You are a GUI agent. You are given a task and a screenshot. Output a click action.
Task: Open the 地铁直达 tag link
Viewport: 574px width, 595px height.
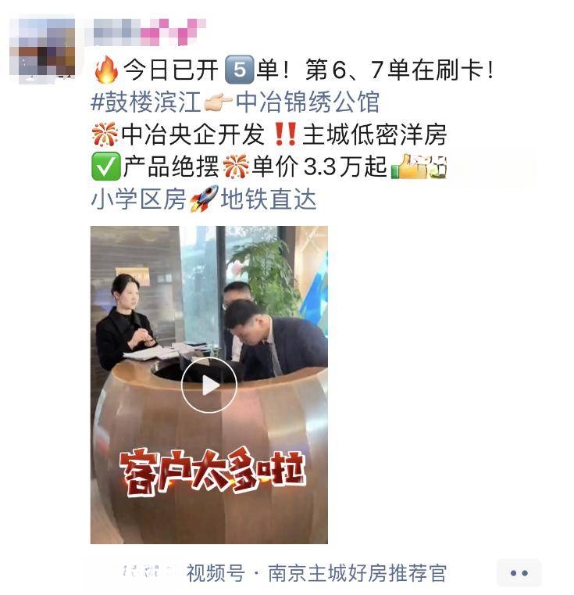point(269,199)
